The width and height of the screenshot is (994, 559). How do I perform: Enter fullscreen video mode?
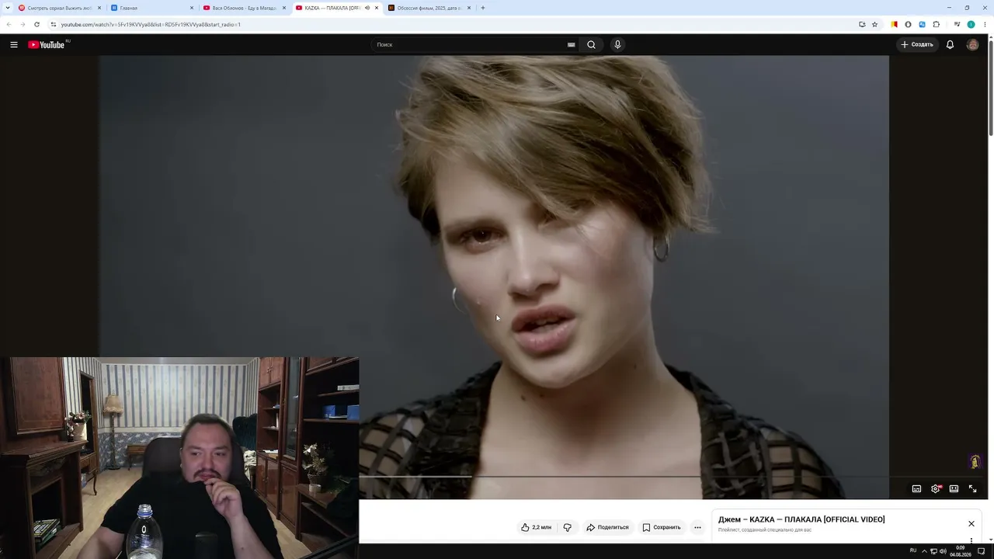pyautogui.click(x=972, y=488)
